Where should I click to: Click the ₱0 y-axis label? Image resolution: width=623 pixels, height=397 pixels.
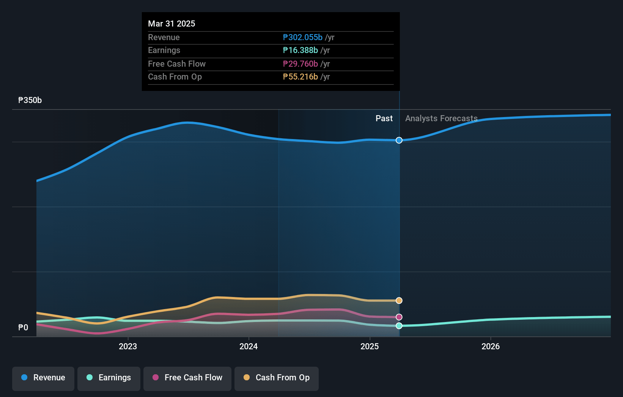coord(23,327)
